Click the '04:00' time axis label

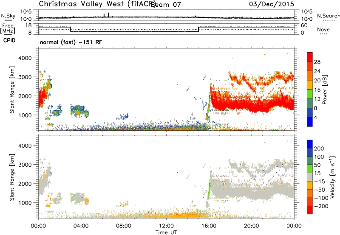[81, 226]
